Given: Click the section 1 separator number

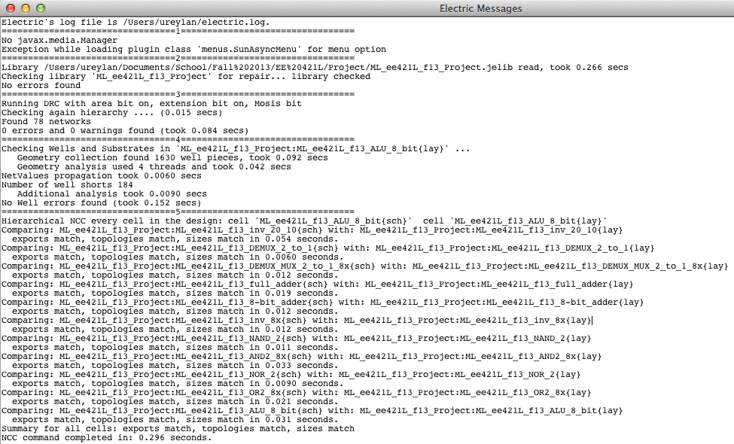Looking at the screenshot, I should (178, 31).
